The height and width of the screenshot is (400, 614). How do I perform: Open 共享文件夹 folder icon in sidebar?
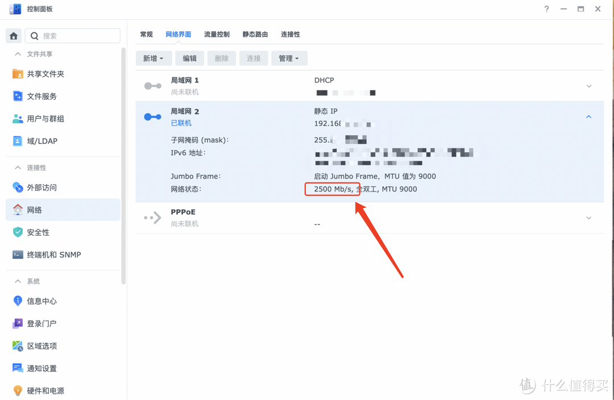pyautogui.click(x=18, y=74)
